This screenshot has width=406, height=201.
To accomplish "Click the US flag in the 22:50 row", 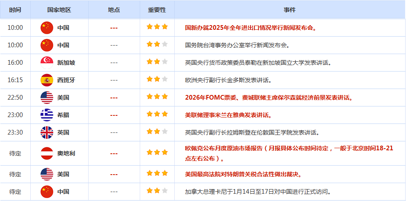I will [x=47, y=98].
